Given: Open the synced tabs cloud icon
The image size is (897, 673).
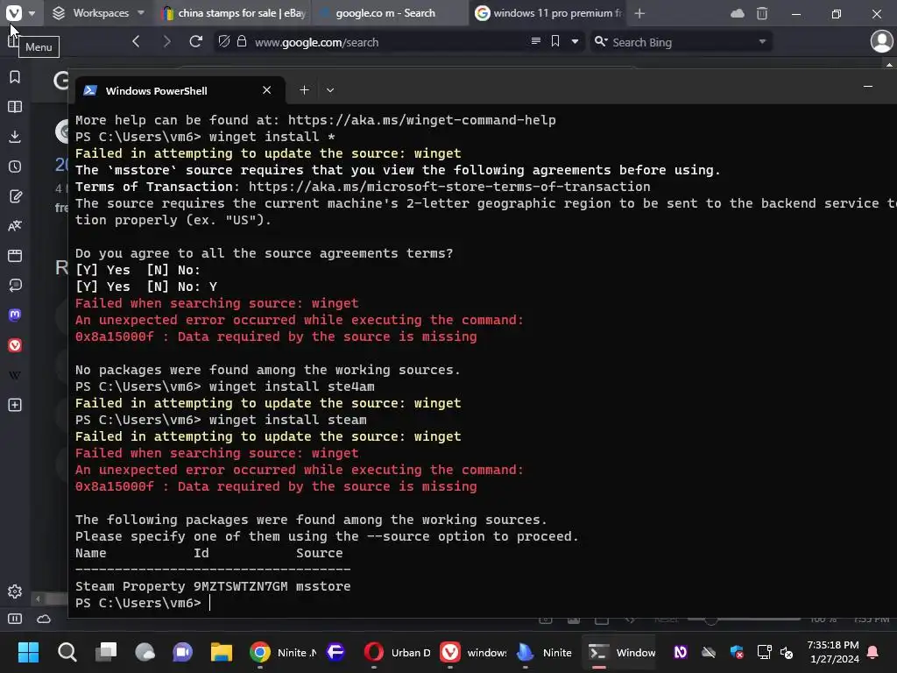Looking at the screenshot, I should tap(738, 13).
